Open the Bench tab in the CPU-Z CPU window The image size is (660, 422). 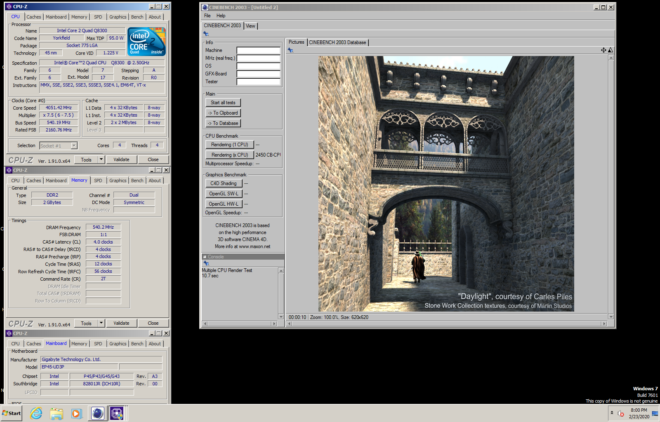tap(137, 17)
